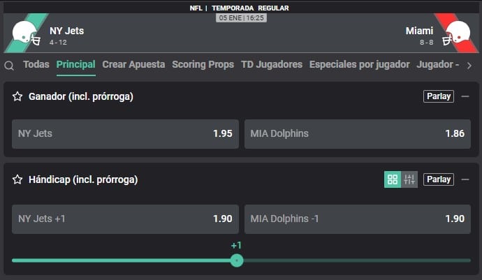Toggle Parlay on Ganador market
The width and height of the screenshot is (482, 280).
(439, 96)
